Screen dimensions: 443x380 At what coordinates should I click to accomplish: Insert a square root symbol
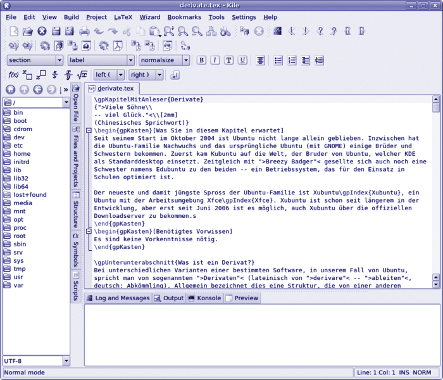click(82, 75)
